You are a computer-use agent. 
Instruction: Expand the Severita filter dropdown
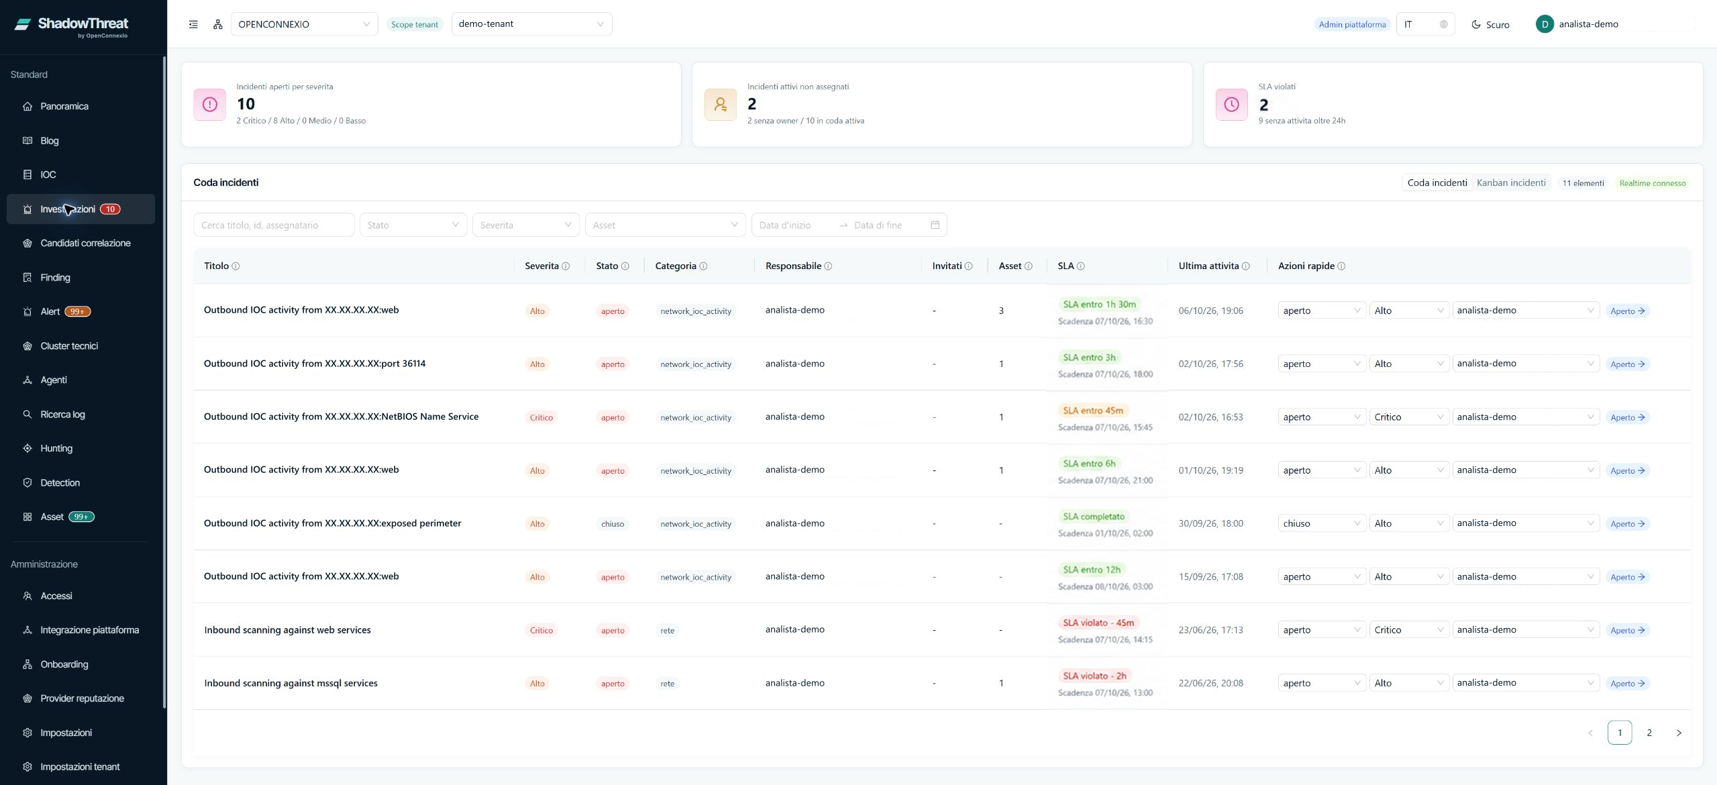point(526,225)
